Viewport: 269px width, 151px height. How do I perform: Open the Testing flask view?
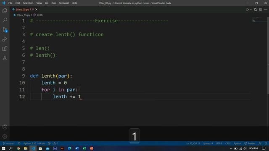[x=5, y=58]
